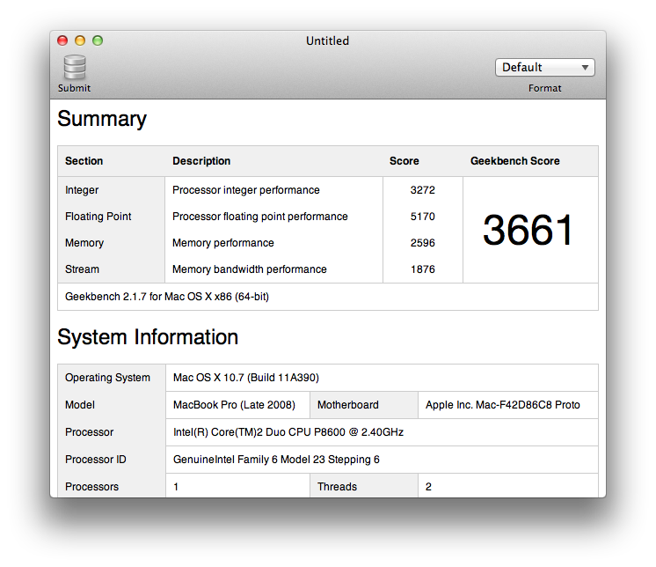
Task: Click the memory score 2596
Action: click(x=423, y=243)
